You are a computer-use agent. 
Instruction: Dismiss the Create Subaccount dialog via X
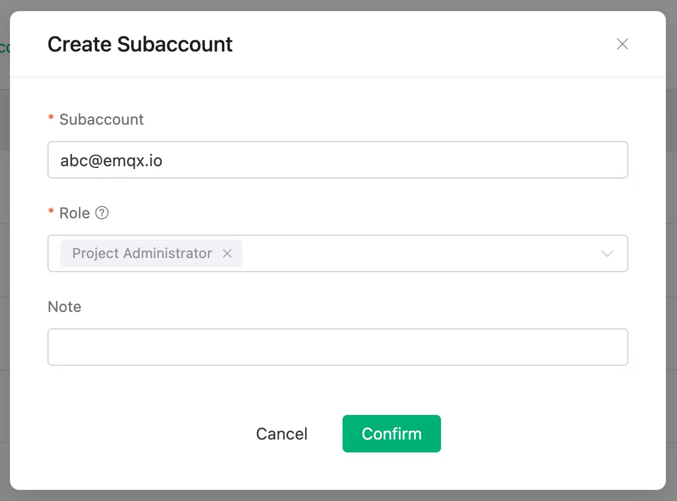click(x=622, y=44)
